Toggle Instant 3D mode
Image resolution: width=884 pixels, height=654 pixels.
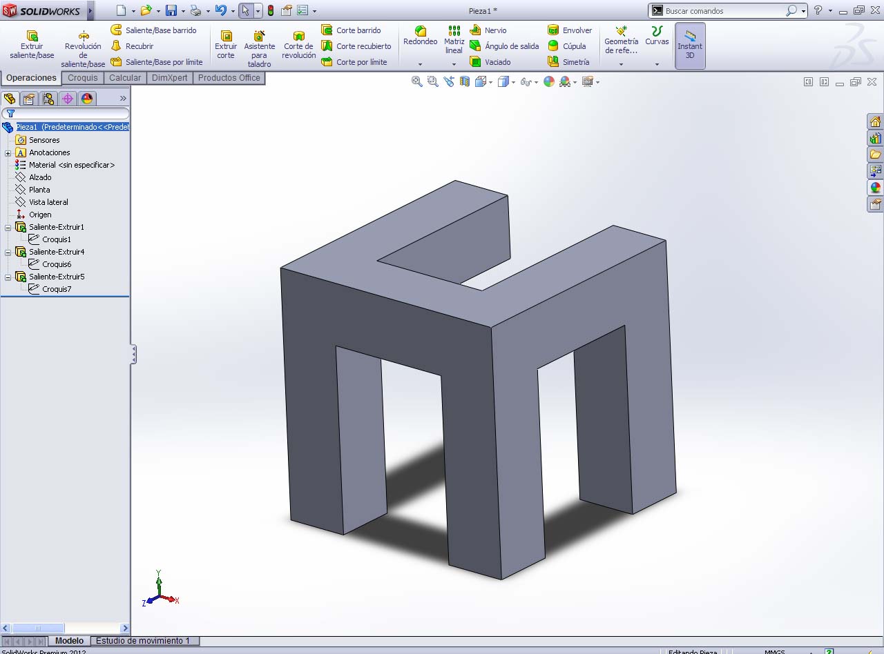(x=690, y=46)
